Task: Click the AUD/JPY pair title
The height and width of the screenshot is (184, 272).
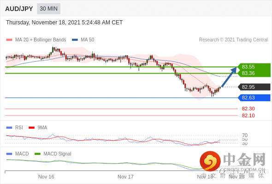Action: [19, 9]
